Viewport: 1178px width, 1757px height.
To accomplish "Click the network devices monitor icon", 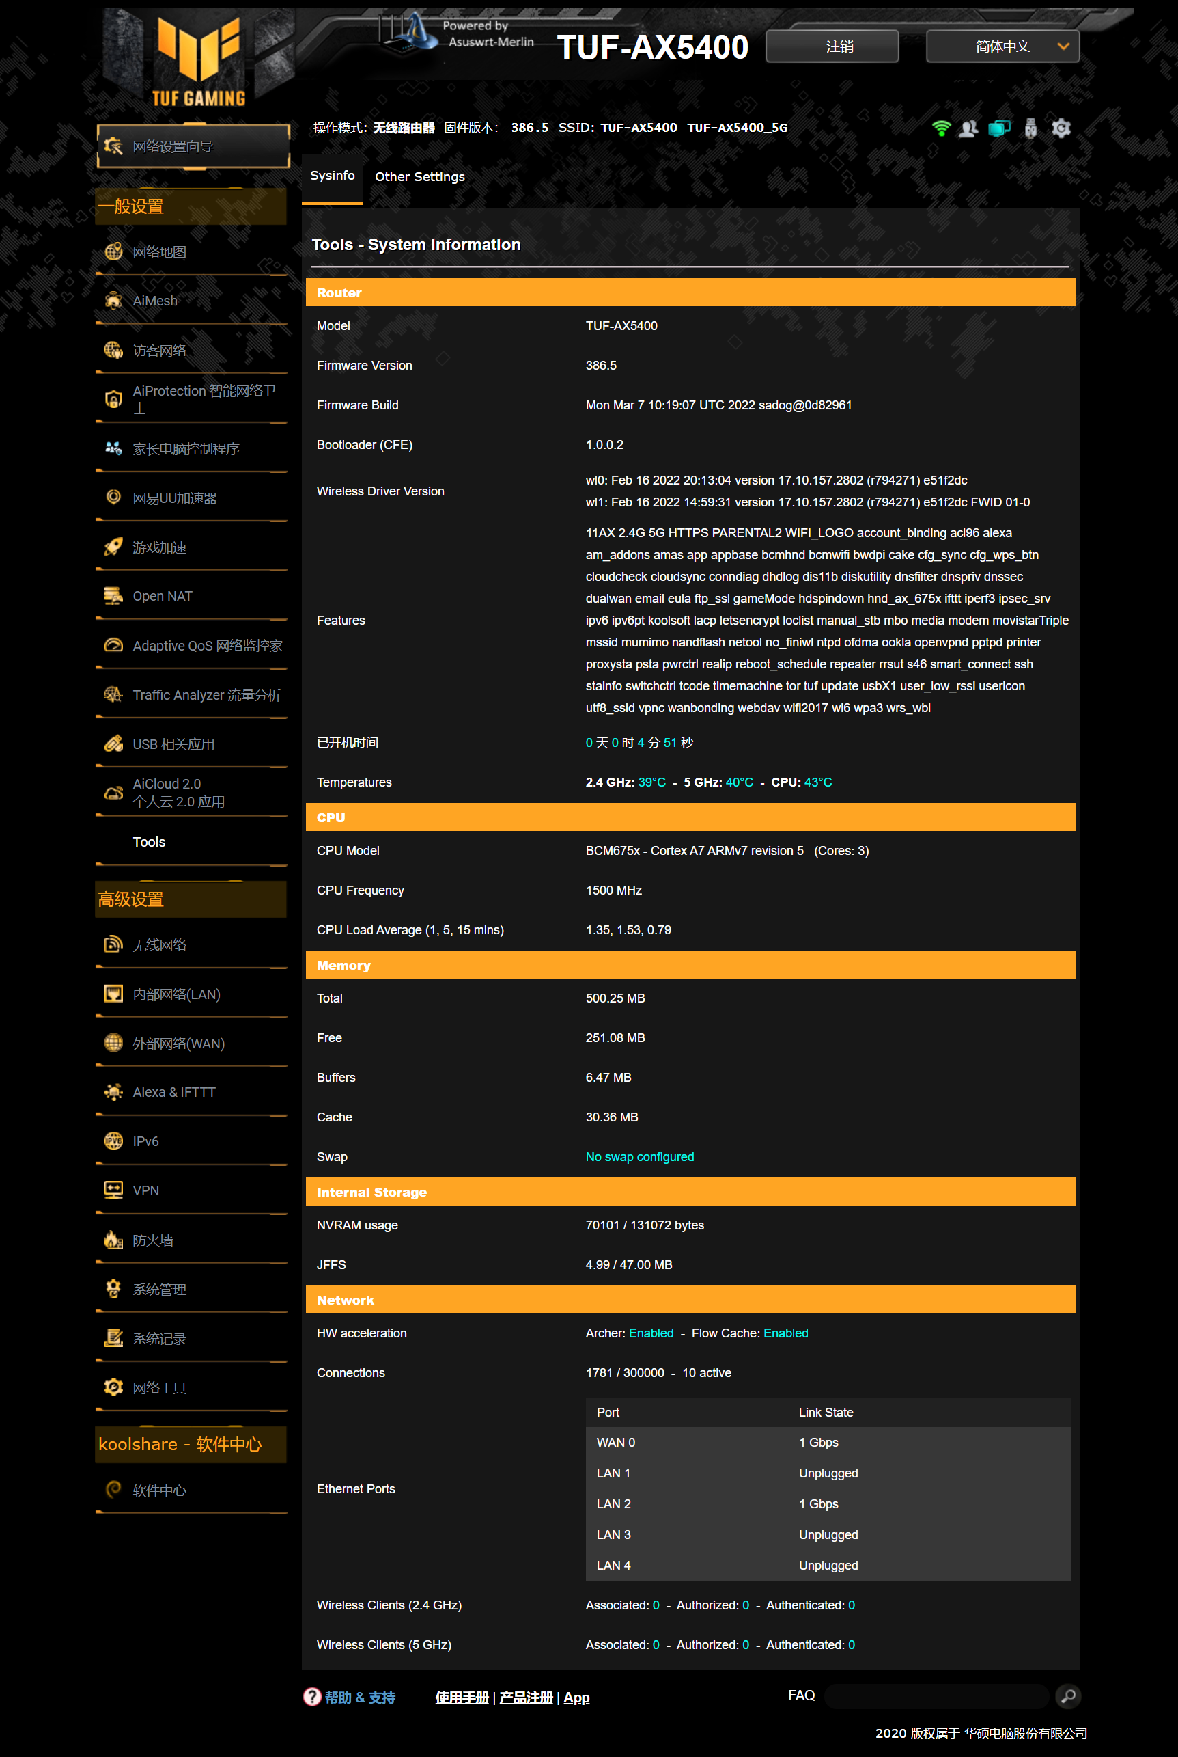I will click(x=999, y=128).
